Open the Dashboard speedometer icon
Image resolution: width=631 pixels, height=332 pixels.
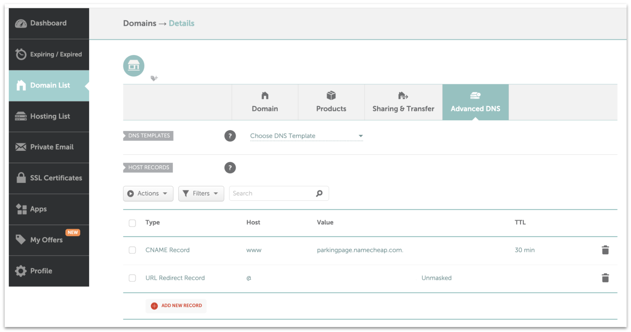(x=21, y=23)
